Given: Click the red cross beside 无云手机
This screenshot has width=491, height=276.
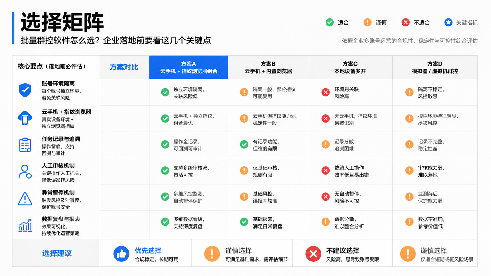Looking at the screenshot, I should (325, 118).
